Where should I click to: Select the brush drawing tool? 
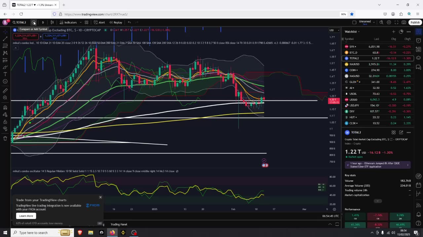tap(5, 67)
